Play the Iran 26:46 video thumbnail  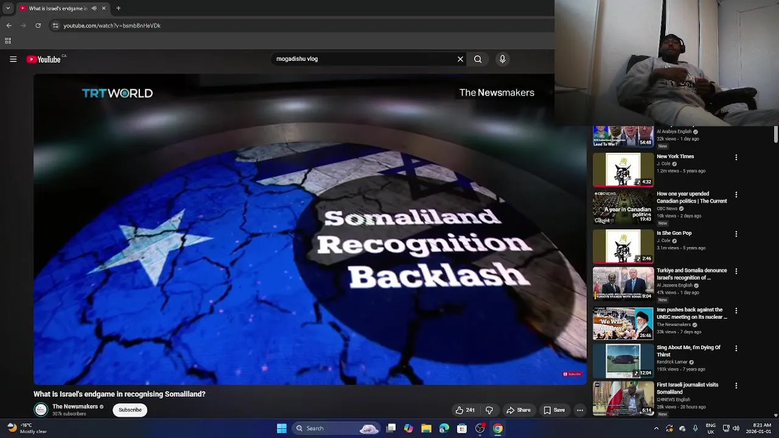click(x=623, y=322)
